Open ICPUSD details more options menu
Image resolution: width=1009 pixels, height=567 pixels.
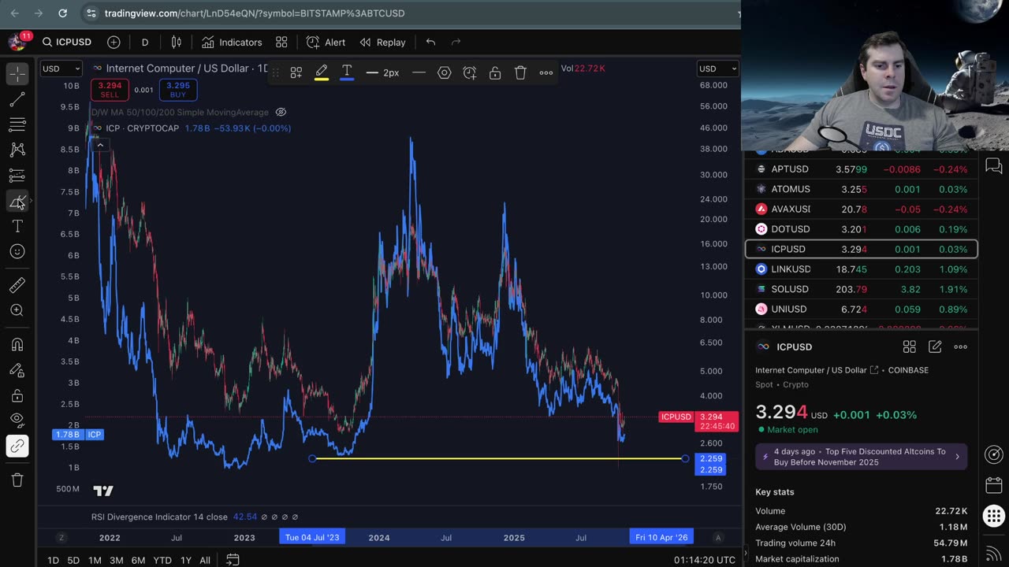(x=960, y=346)
